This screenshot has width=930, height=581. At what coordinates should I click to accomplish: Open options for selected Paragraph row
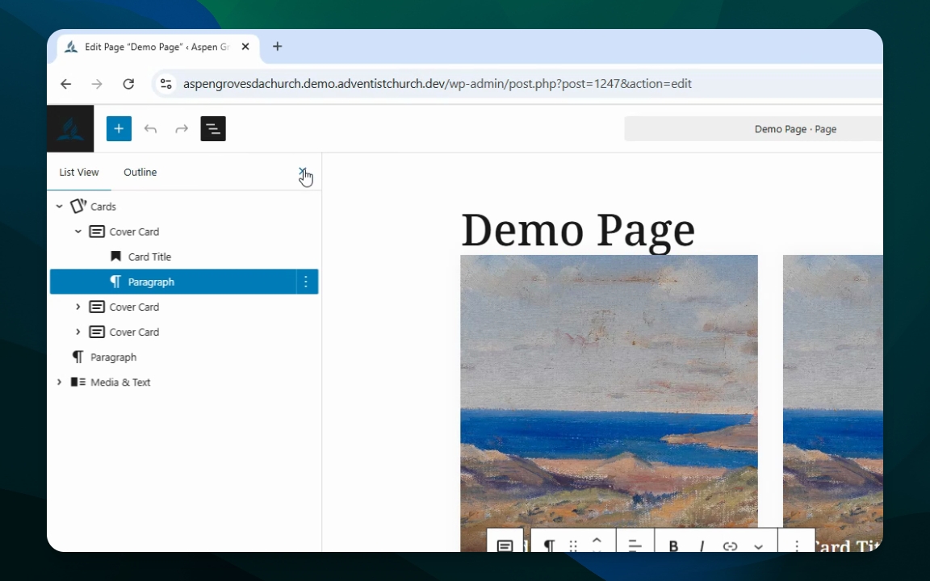tap(306, 282)
